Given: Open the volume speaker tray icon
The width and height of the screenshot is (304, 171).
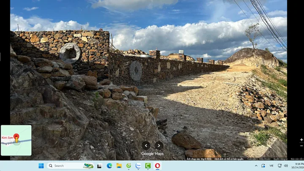Looking at the screenshot, I should coord(286,166).
